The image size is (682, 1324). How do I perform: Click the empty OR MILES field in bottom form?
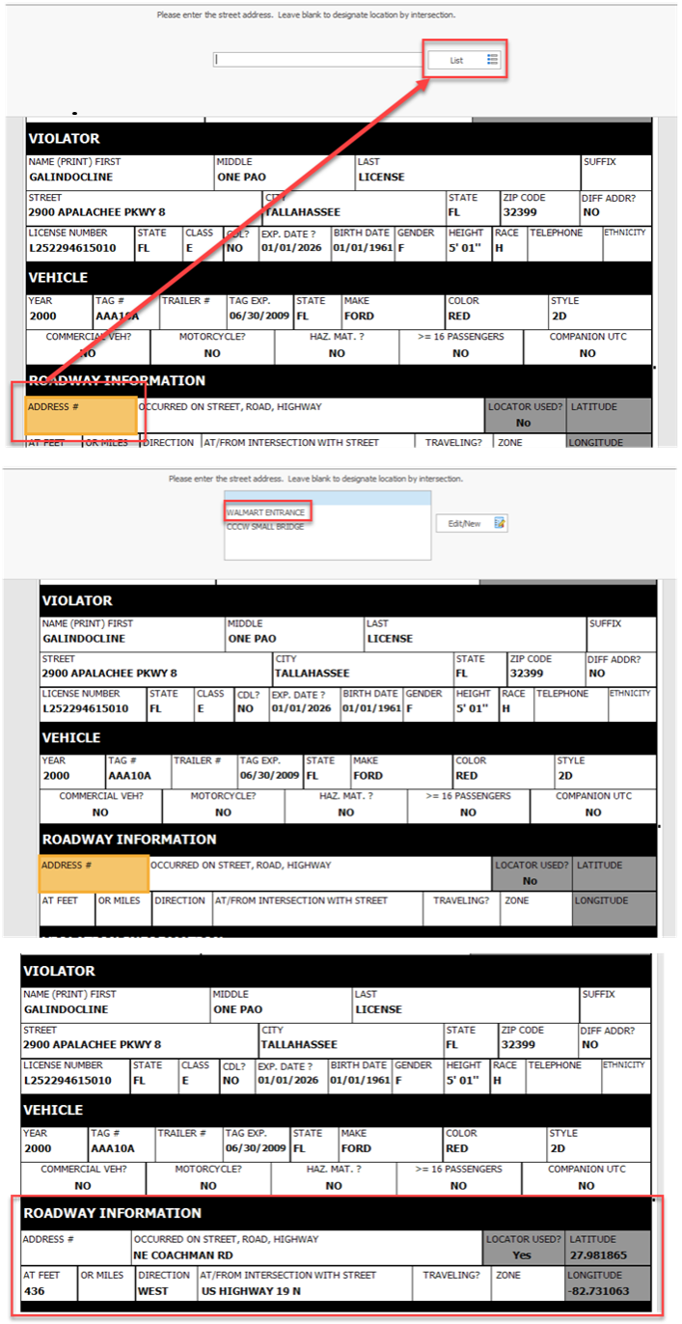pos(104,1283)
